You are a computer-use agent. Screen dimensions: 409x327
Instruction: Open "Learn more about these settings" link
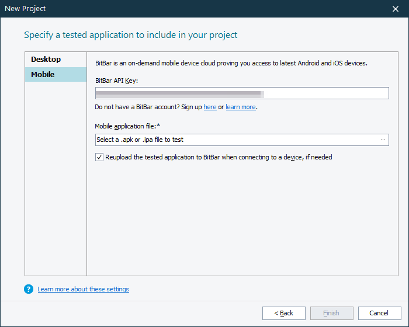tap(83, 289)
